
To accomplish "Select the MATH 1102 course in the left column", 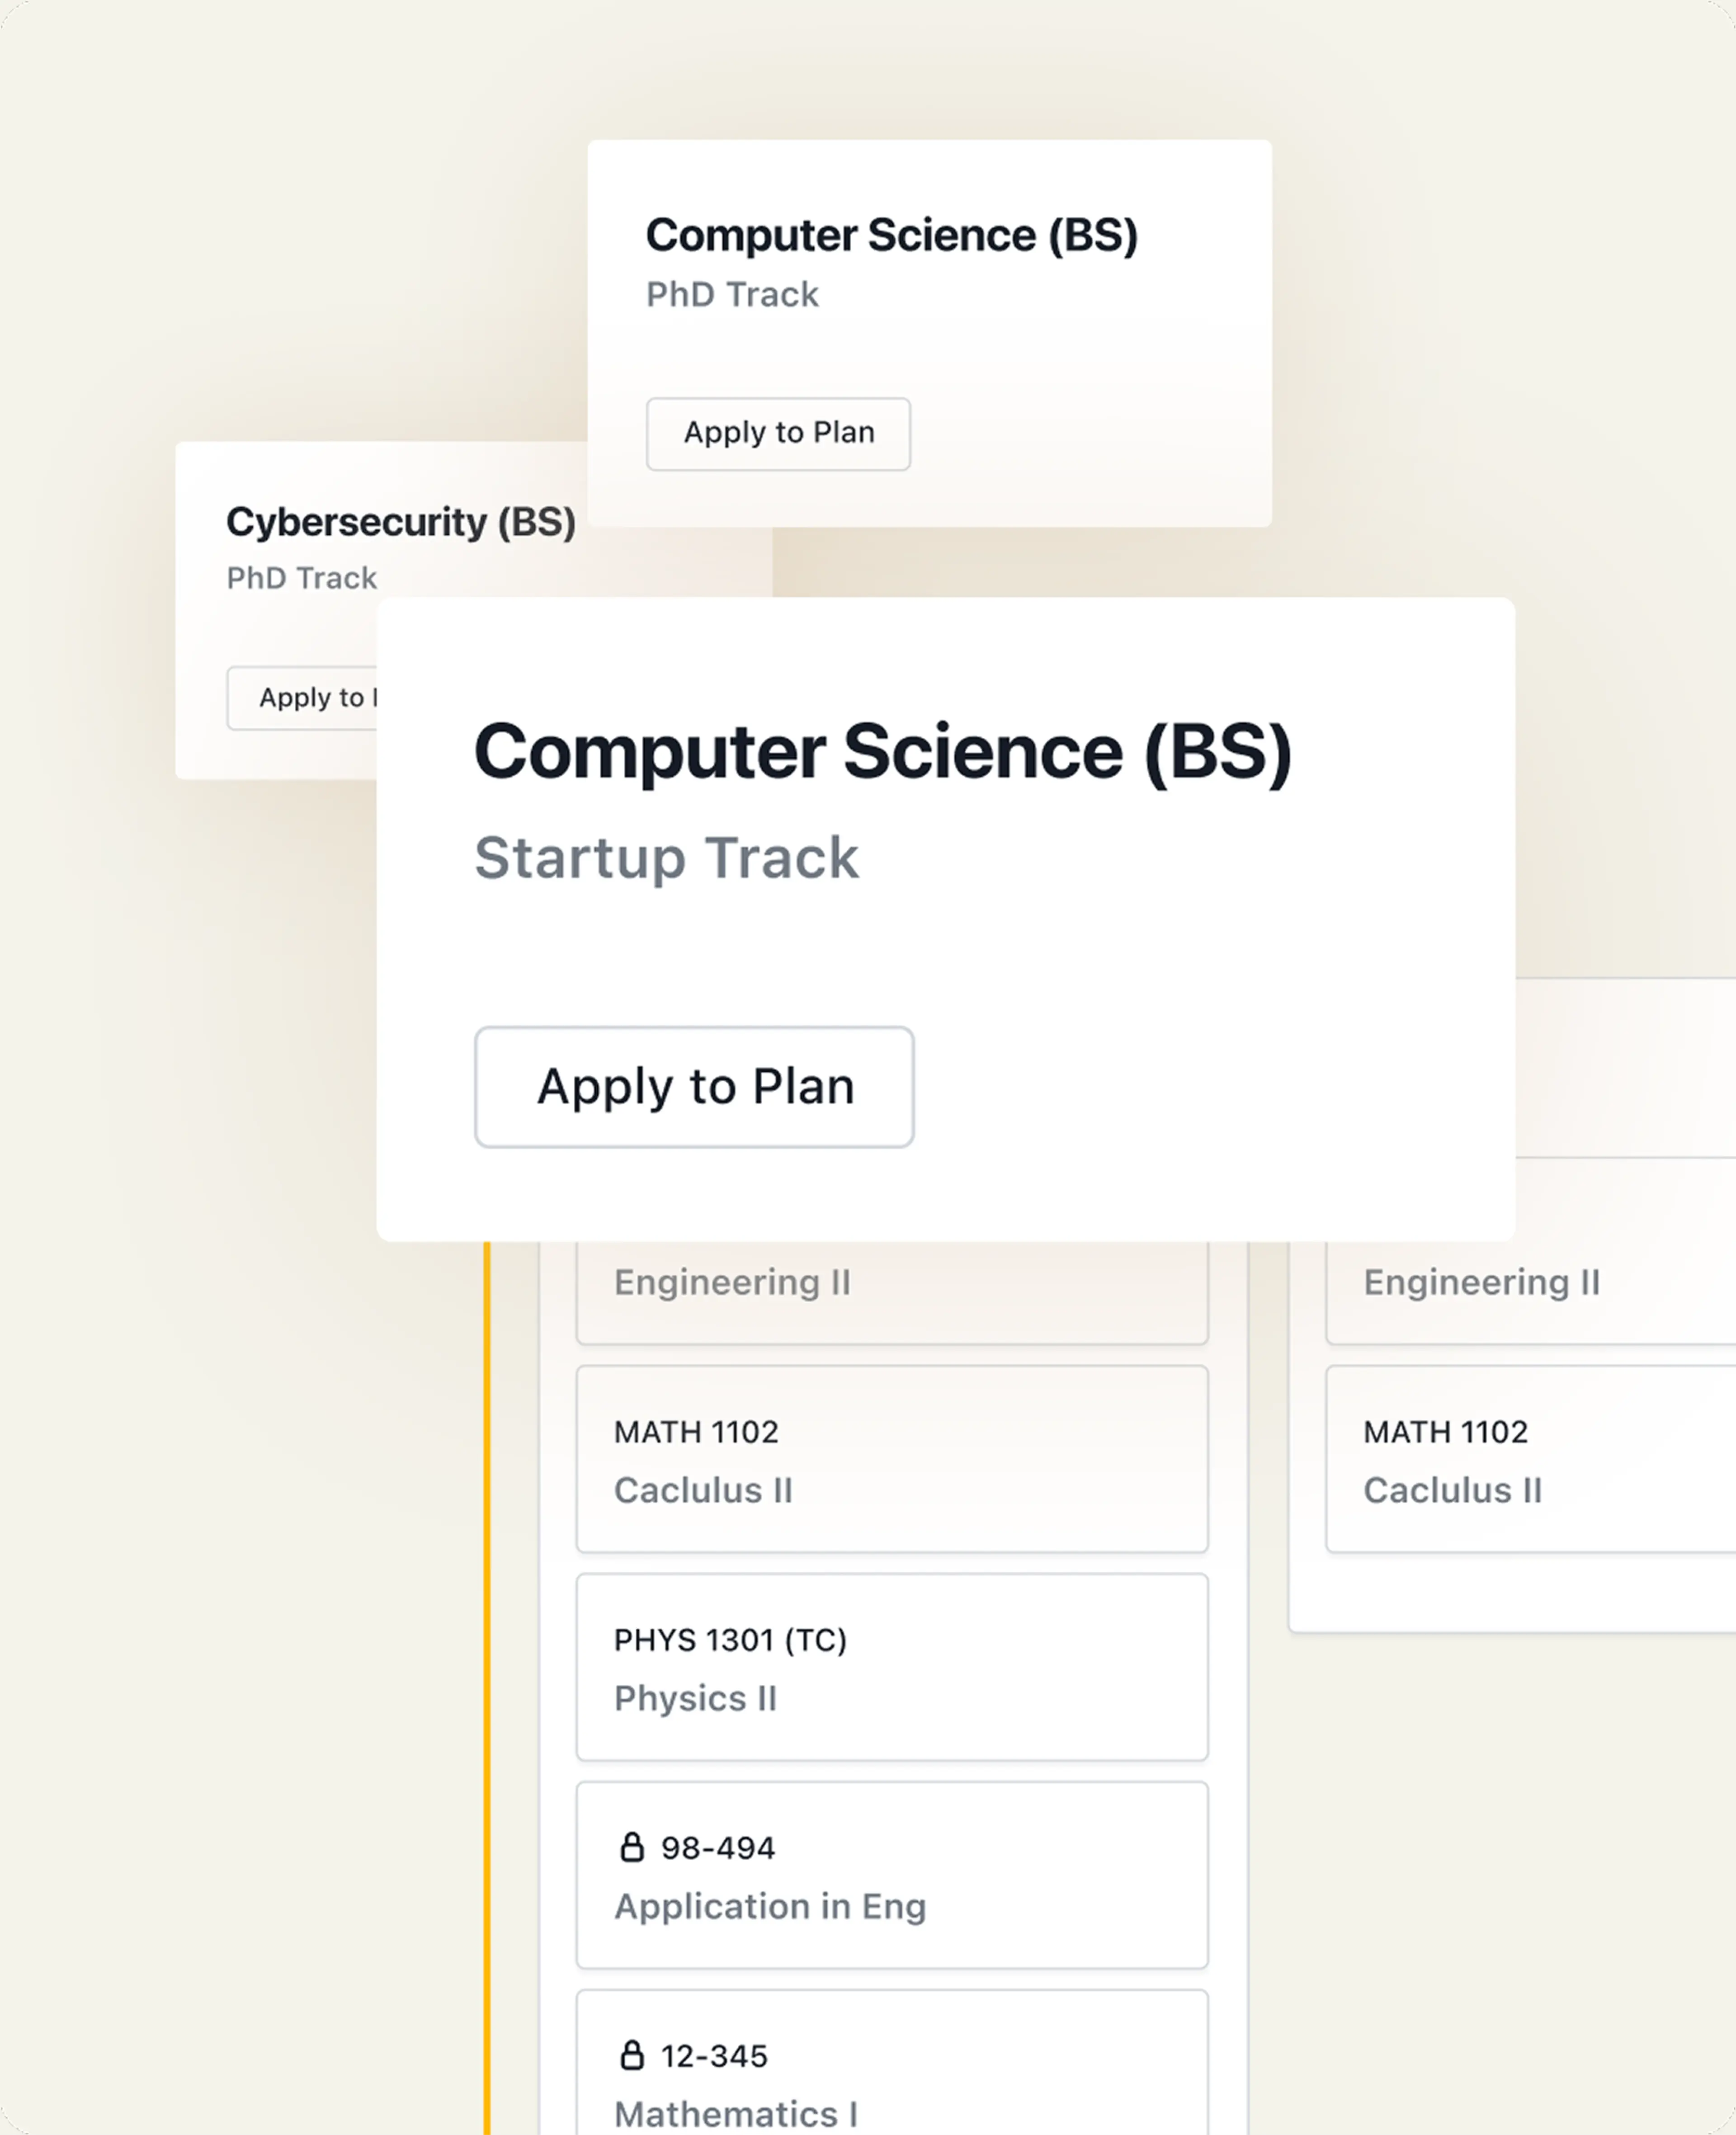I will (x=891, y=1459).
